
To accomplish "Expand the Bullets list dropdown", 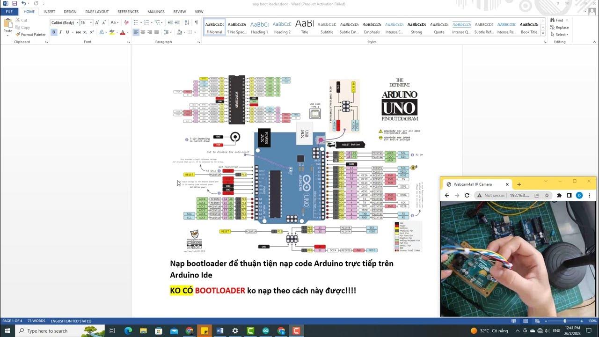I will 140,22.
